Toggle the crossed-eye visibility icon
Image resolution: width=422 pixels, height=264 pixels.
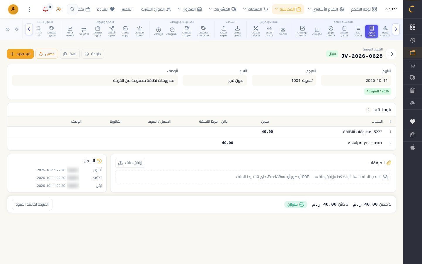click(8, 29)
